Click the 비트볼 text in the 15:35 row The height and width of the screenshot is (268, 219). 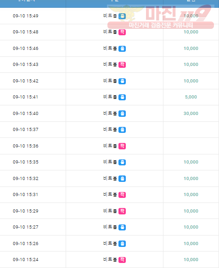[x=110, y=162]
